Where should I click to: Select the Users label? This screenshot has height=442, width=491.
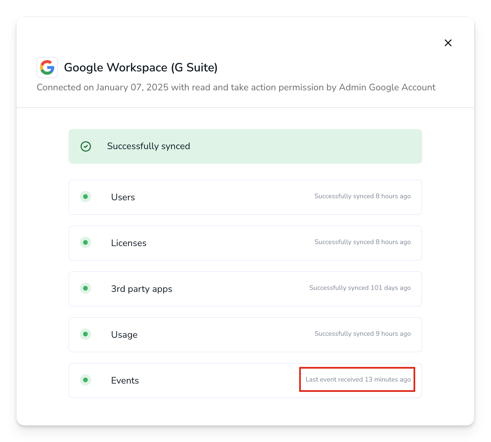tap(123, 197)
